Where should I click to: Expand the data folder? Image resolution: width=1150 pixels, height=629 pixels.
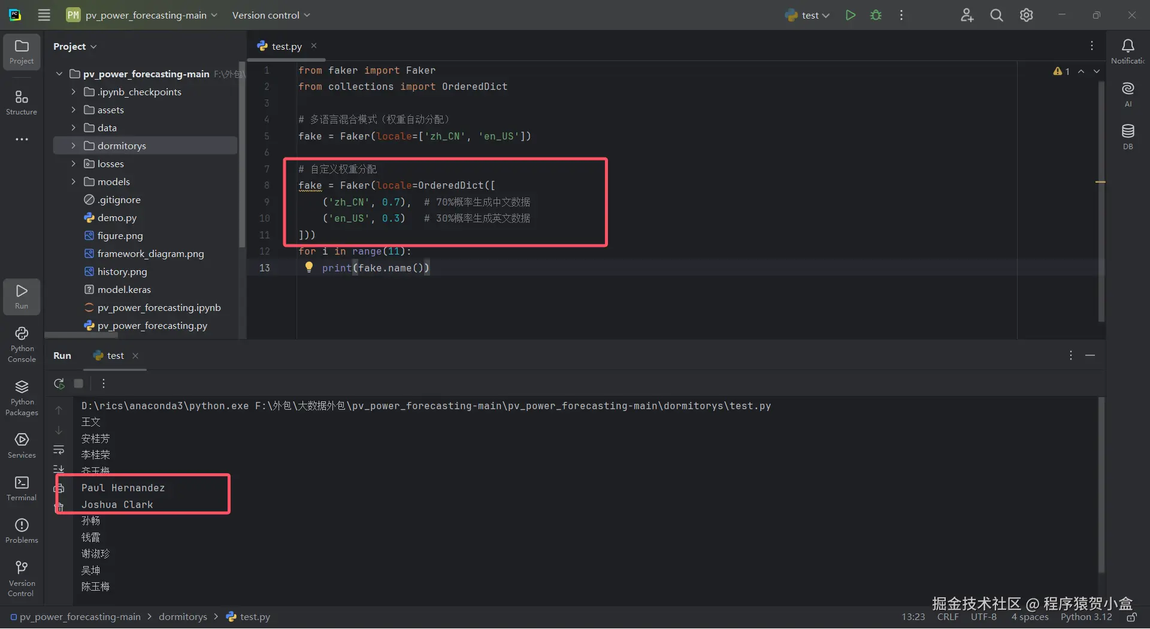pyautogui.click(x=73, y=128)
